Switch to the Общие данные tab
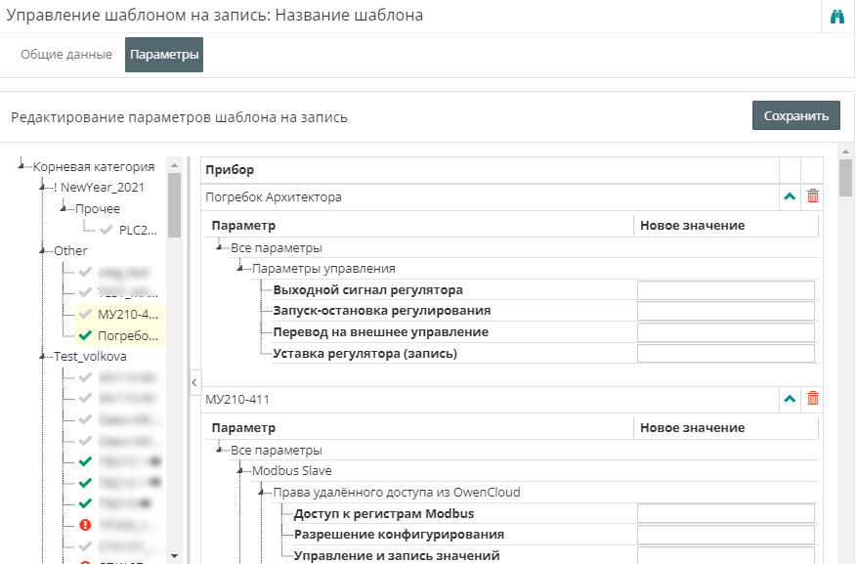Viewport: 856px width, 564px height. pos(66,55)
